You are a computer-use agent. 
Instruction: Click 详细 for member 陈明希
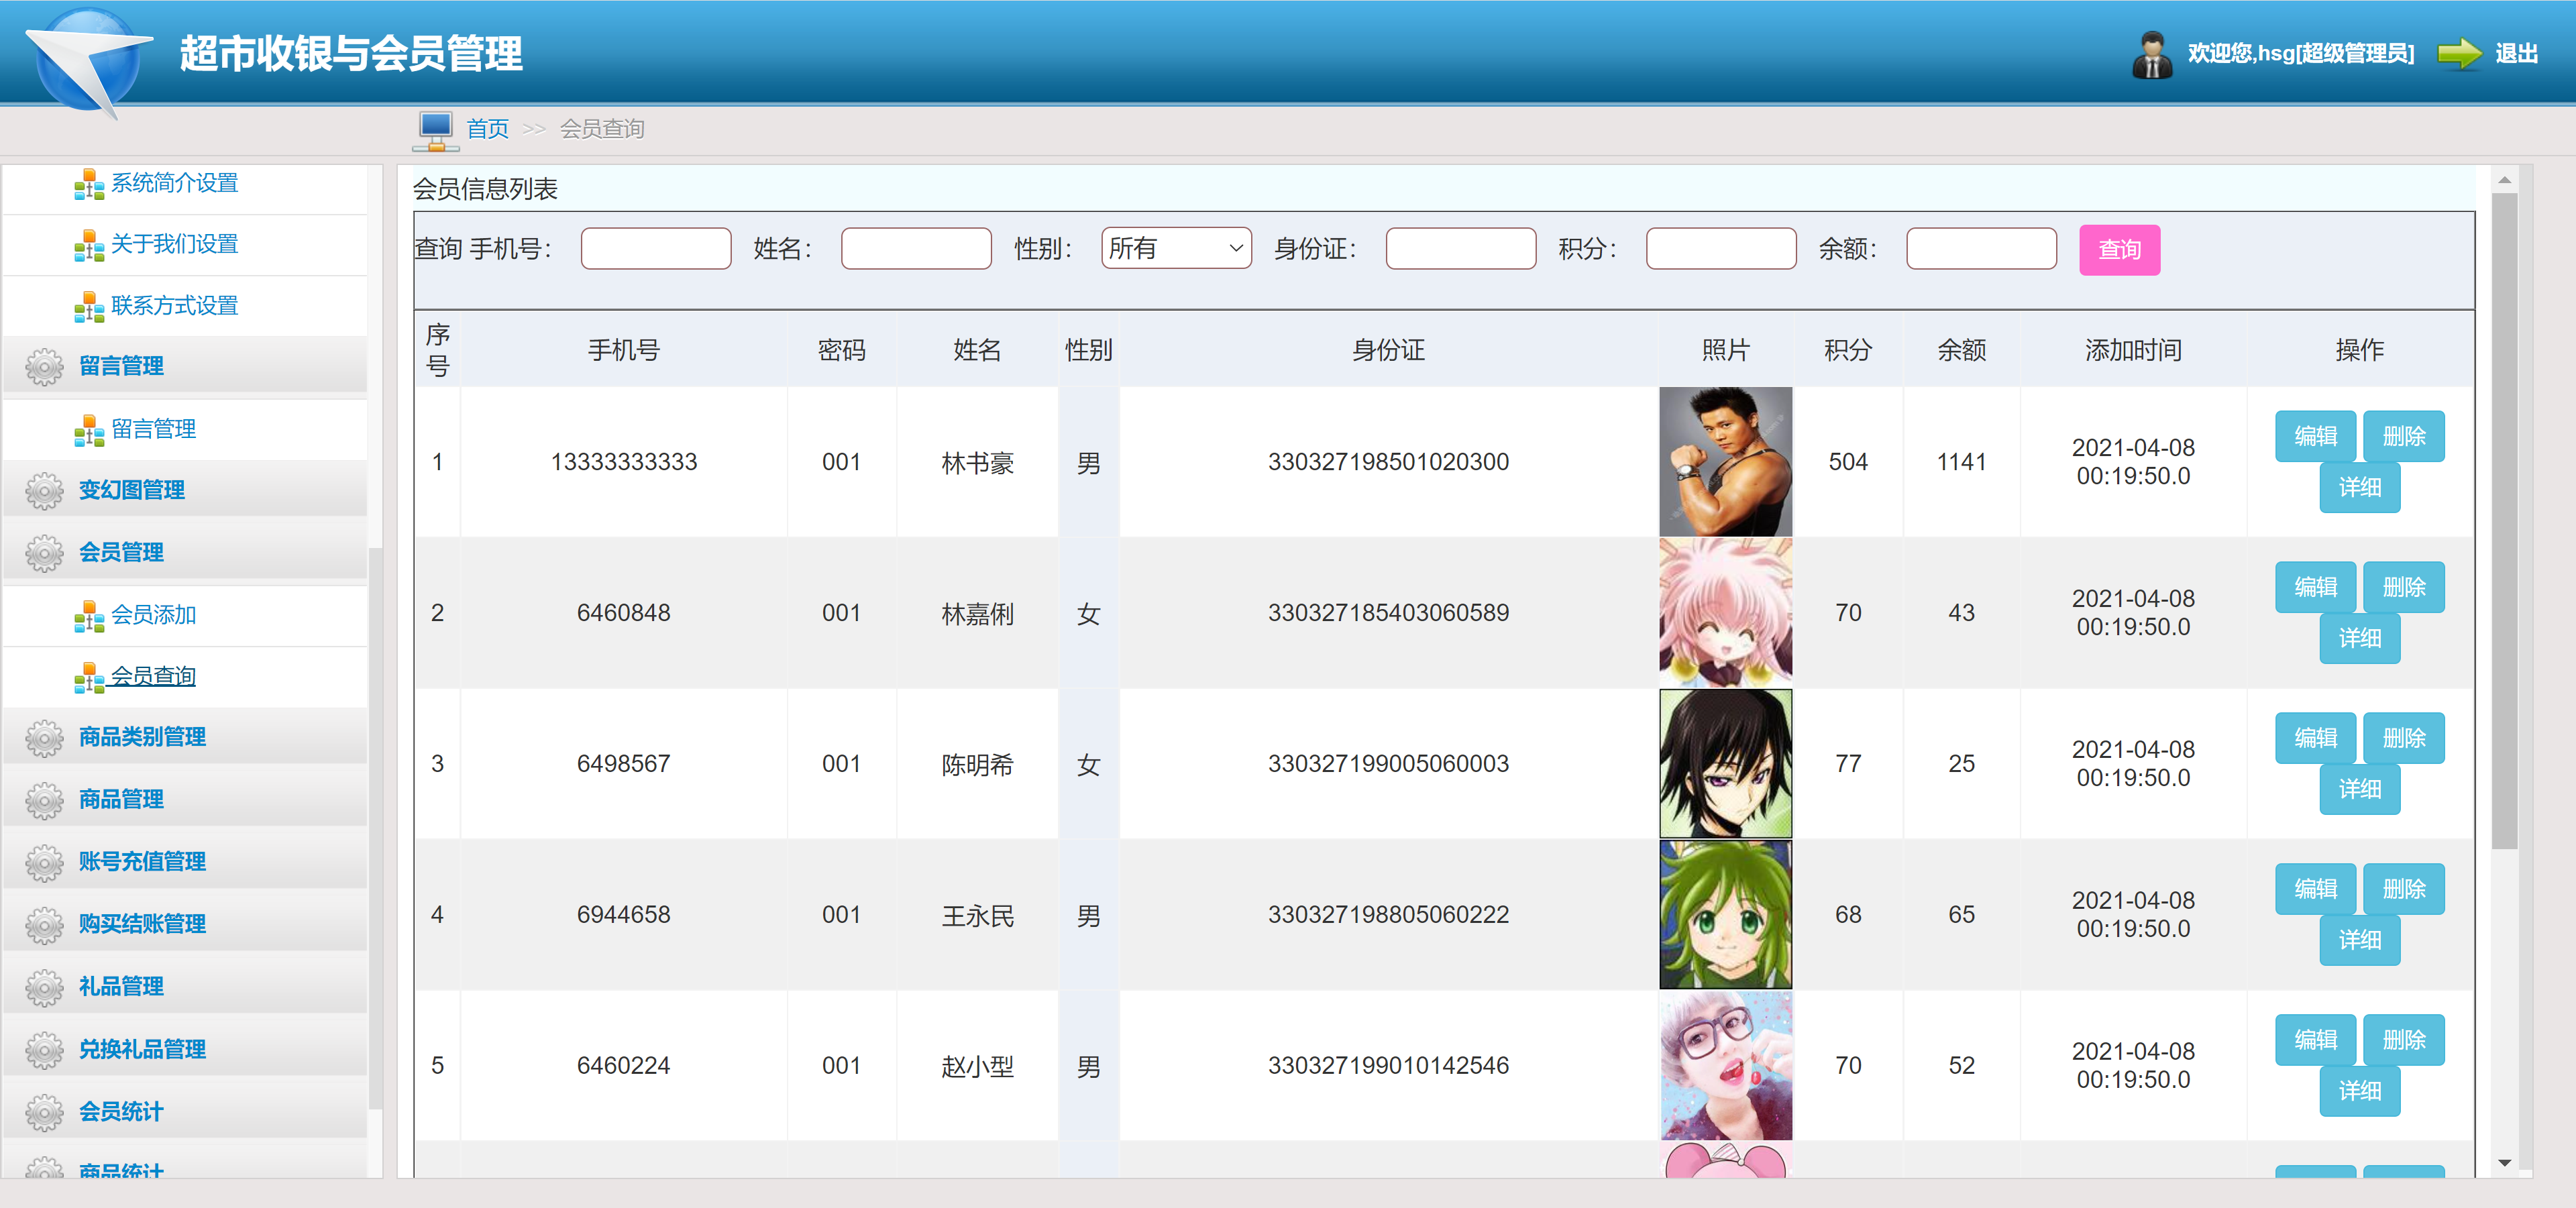[2359, 789]
